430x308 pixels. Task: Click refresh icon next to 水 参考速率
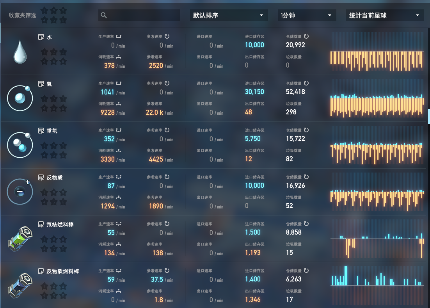(x=167, y=36)
